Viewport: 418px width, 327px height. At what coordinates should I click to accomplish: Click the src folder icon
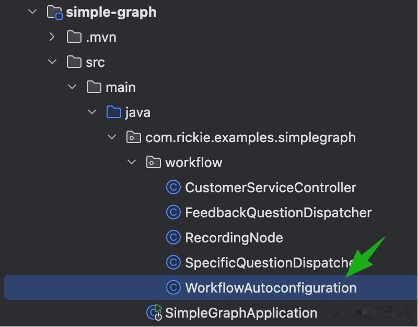coord(74,62)
